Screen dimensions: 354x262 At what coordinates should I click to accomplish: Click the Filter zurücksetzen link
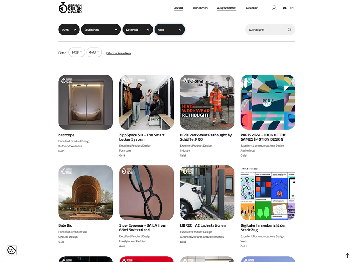coord(118,53)
